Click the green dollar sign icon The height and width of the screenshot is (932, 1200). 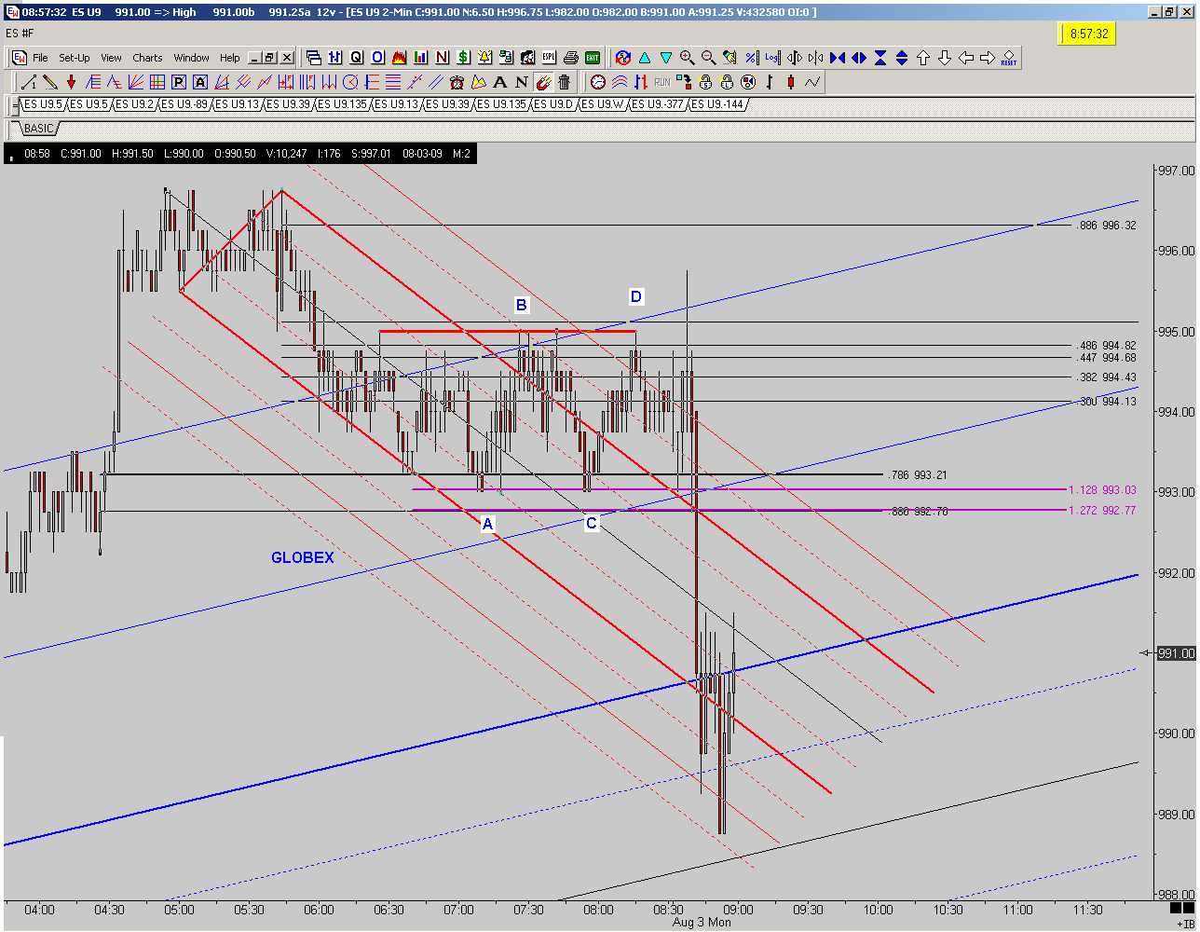tap(463, 57)
